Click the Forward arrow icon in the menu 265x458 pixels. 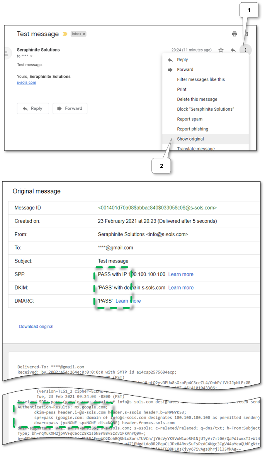tap(170, 69)
